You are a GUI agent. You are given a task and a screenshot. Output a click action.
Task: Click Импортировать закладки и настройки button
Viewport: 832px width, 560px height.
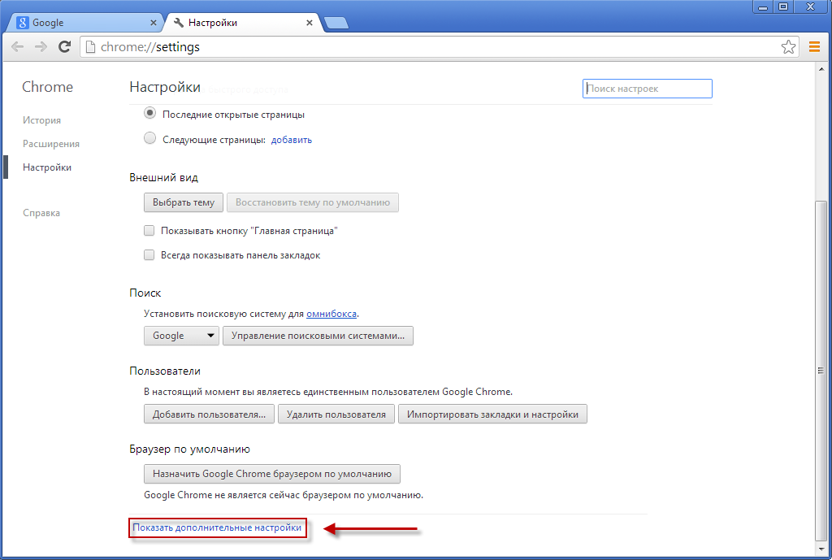pyautogui.click(x=492, y=414)
